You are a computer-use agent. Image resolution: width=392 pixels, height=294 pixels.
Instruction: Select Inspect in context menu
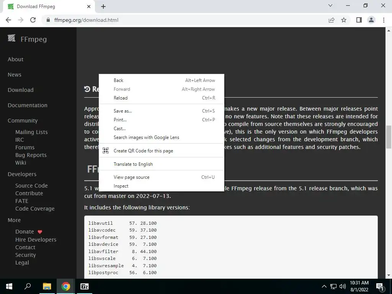pos(162,186)
